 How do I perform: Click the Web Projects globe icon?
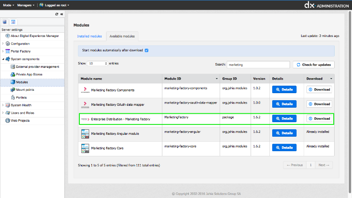pos(8,120)
